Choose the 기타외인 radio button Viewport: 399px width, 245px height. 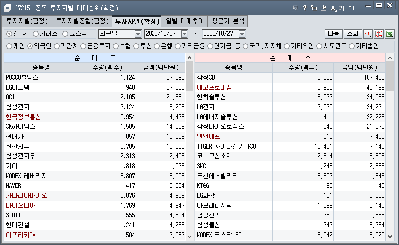pos(287,46)
